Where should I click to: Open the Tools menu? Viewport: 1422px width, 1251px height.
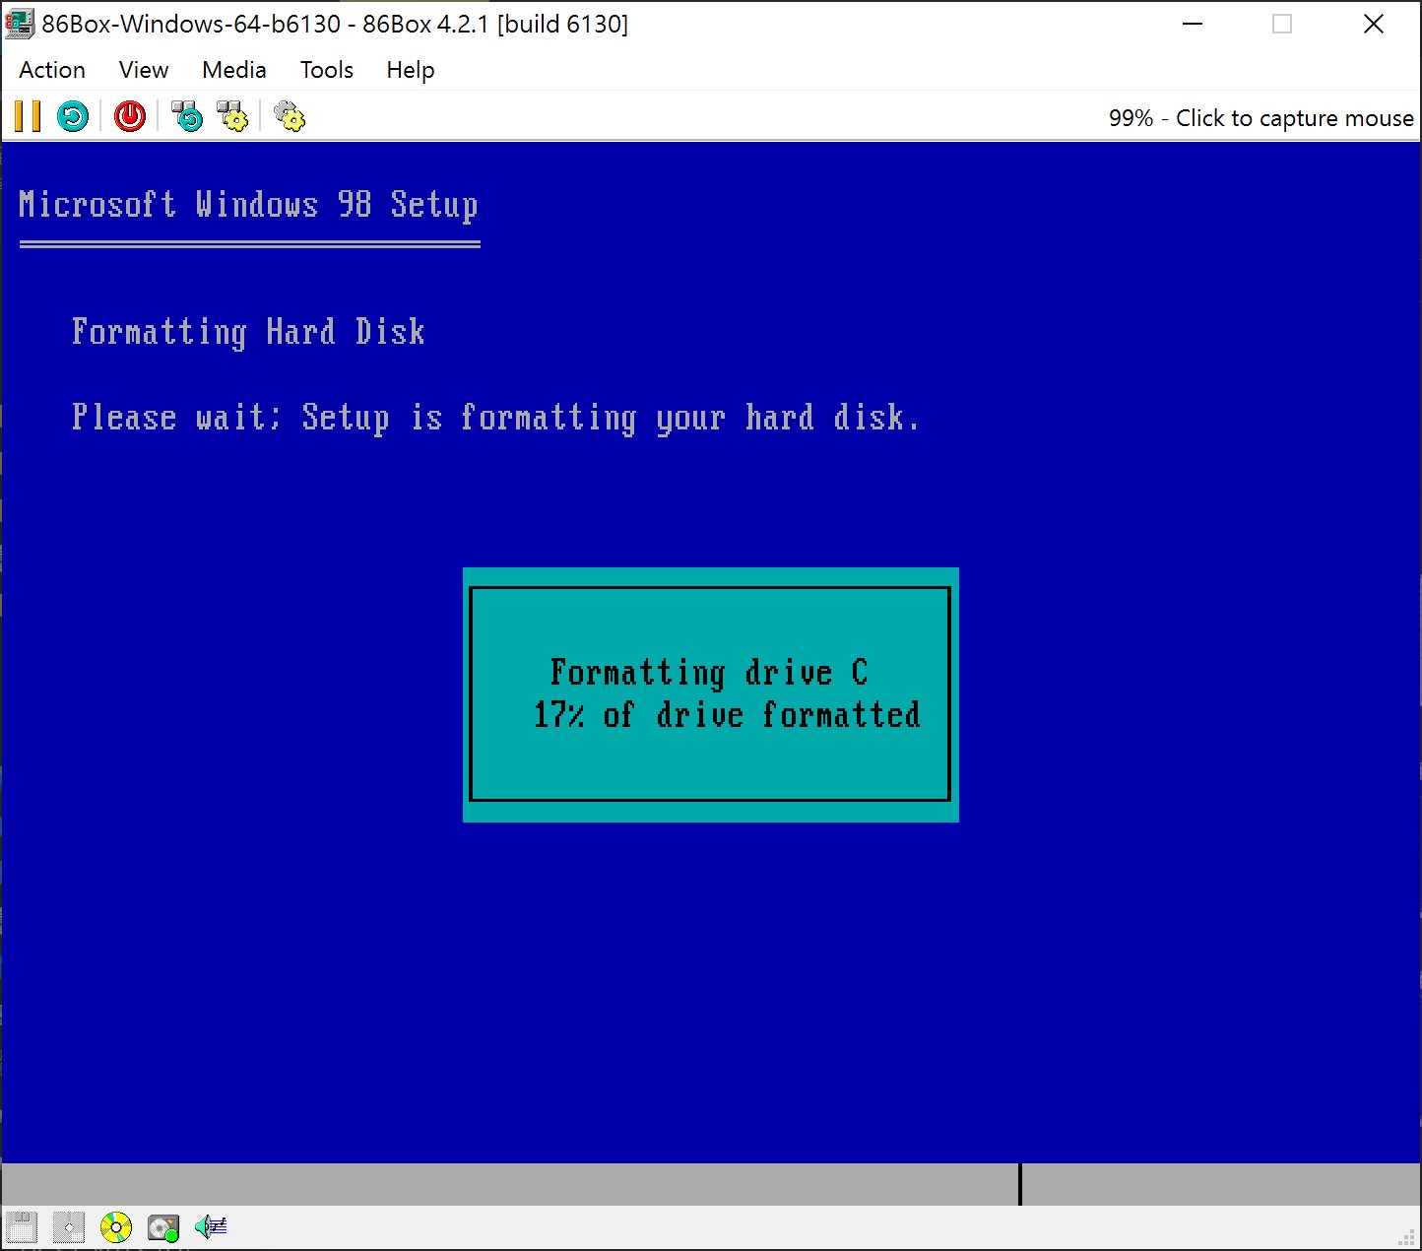pos(327,70)
